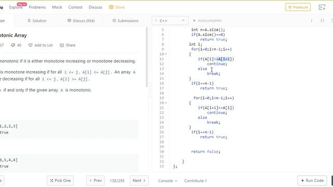Open the Contest page
333x187 pixels.
click(x=75, y=7)
